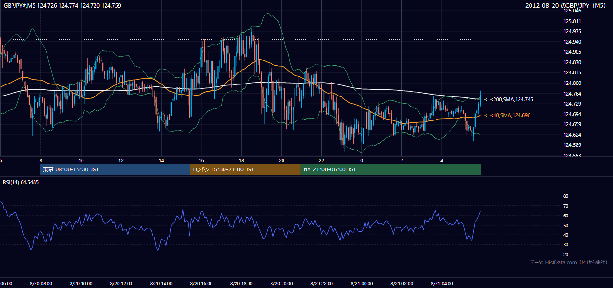The image size is (613, 288).
Task: Click the 125.011 price axis label
Action: click(572, 21)
